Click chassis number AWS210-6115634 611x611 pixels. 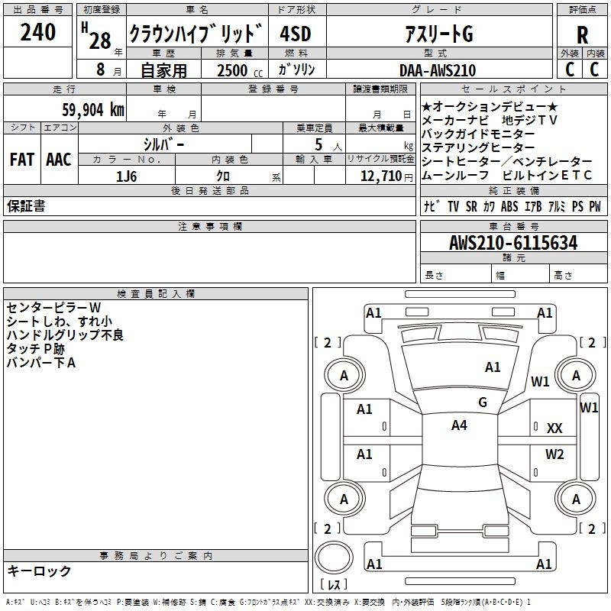[x=513, y=243]
